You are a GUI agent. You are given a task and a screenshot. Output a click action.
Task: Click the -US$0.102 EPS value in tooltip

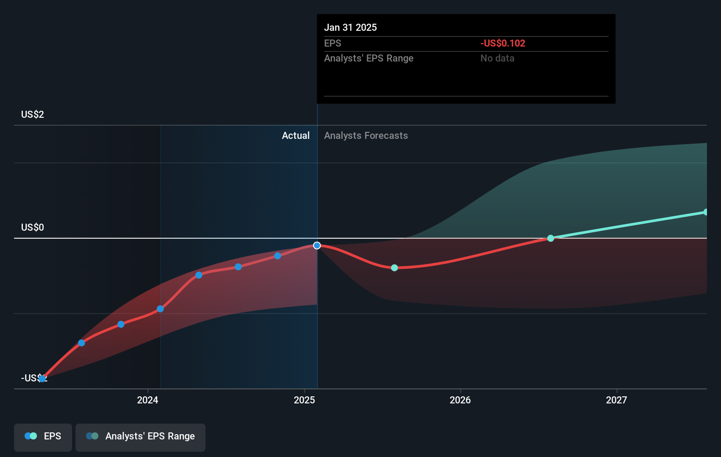(503, 43)
